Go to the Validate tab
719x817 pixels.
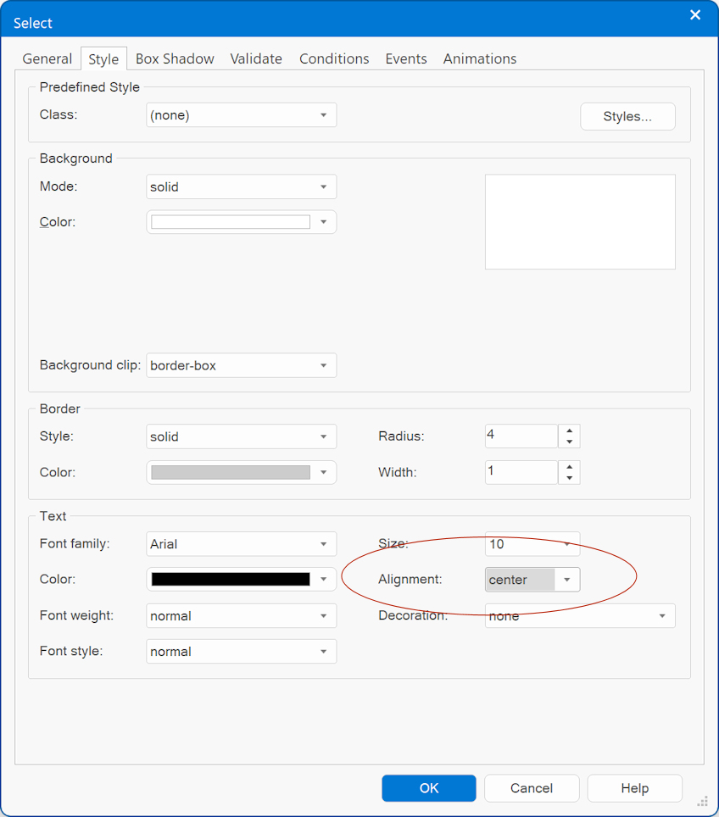tap(256, 58)
